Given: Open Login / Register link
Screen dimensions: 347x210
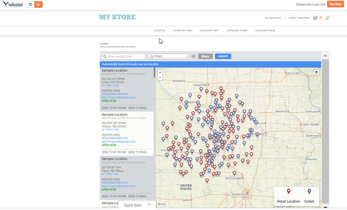Looking at the screenshot, I should tap(299, 18).
